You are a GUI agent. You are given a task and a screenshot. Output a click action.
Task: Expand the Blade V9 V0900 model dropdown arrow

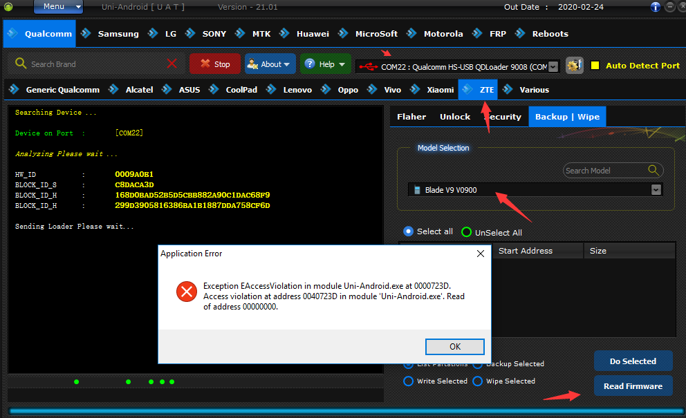(x=656, y=190)
